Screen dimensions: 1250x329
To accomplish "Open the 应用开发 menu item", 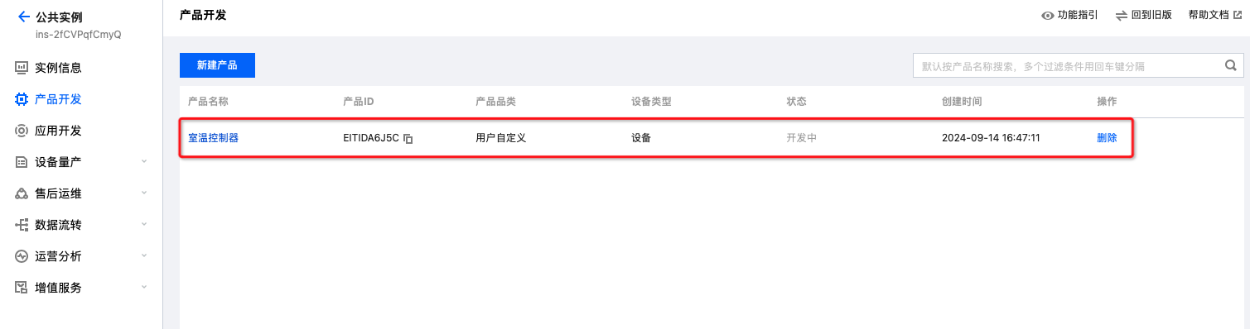I will pyautogui.click(x=81, y=131).
